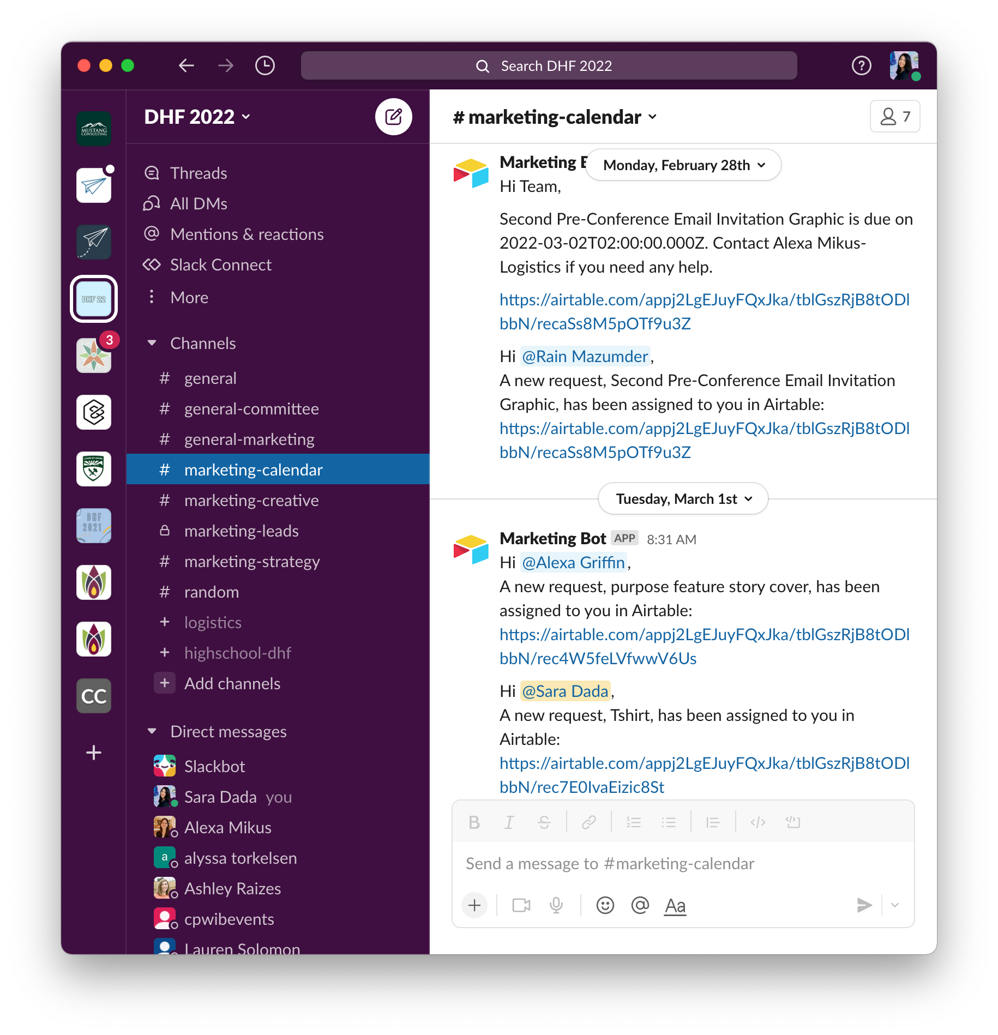Record an audio clip with the microphone icon
The height and width of the screenshot is (1035, 998).
click(x=556, y=905)
